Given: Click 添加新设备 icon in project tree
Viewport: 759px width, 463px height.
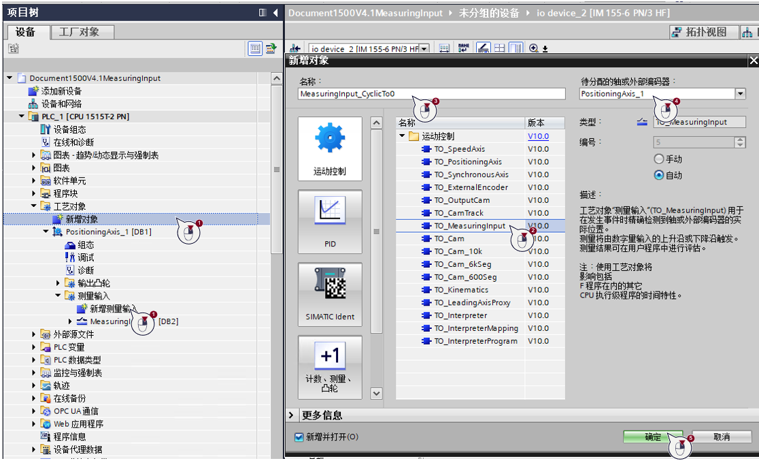Looking at the screenshot, I should coord(33,91).
